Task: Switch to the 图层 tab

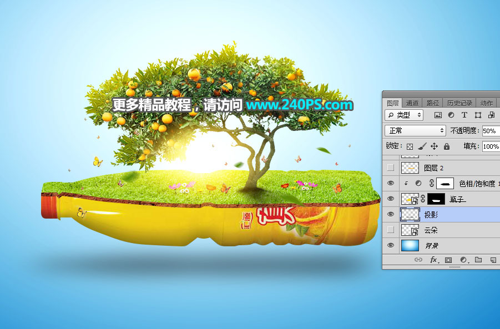Action: pos(392,103)
